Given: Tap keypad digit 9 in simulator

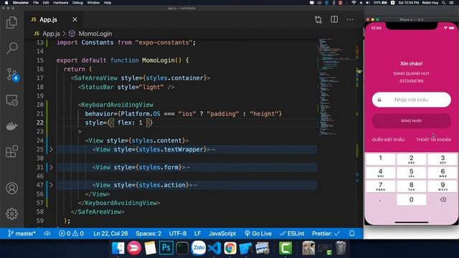Looking at the screenshot, I should (443, 186).
